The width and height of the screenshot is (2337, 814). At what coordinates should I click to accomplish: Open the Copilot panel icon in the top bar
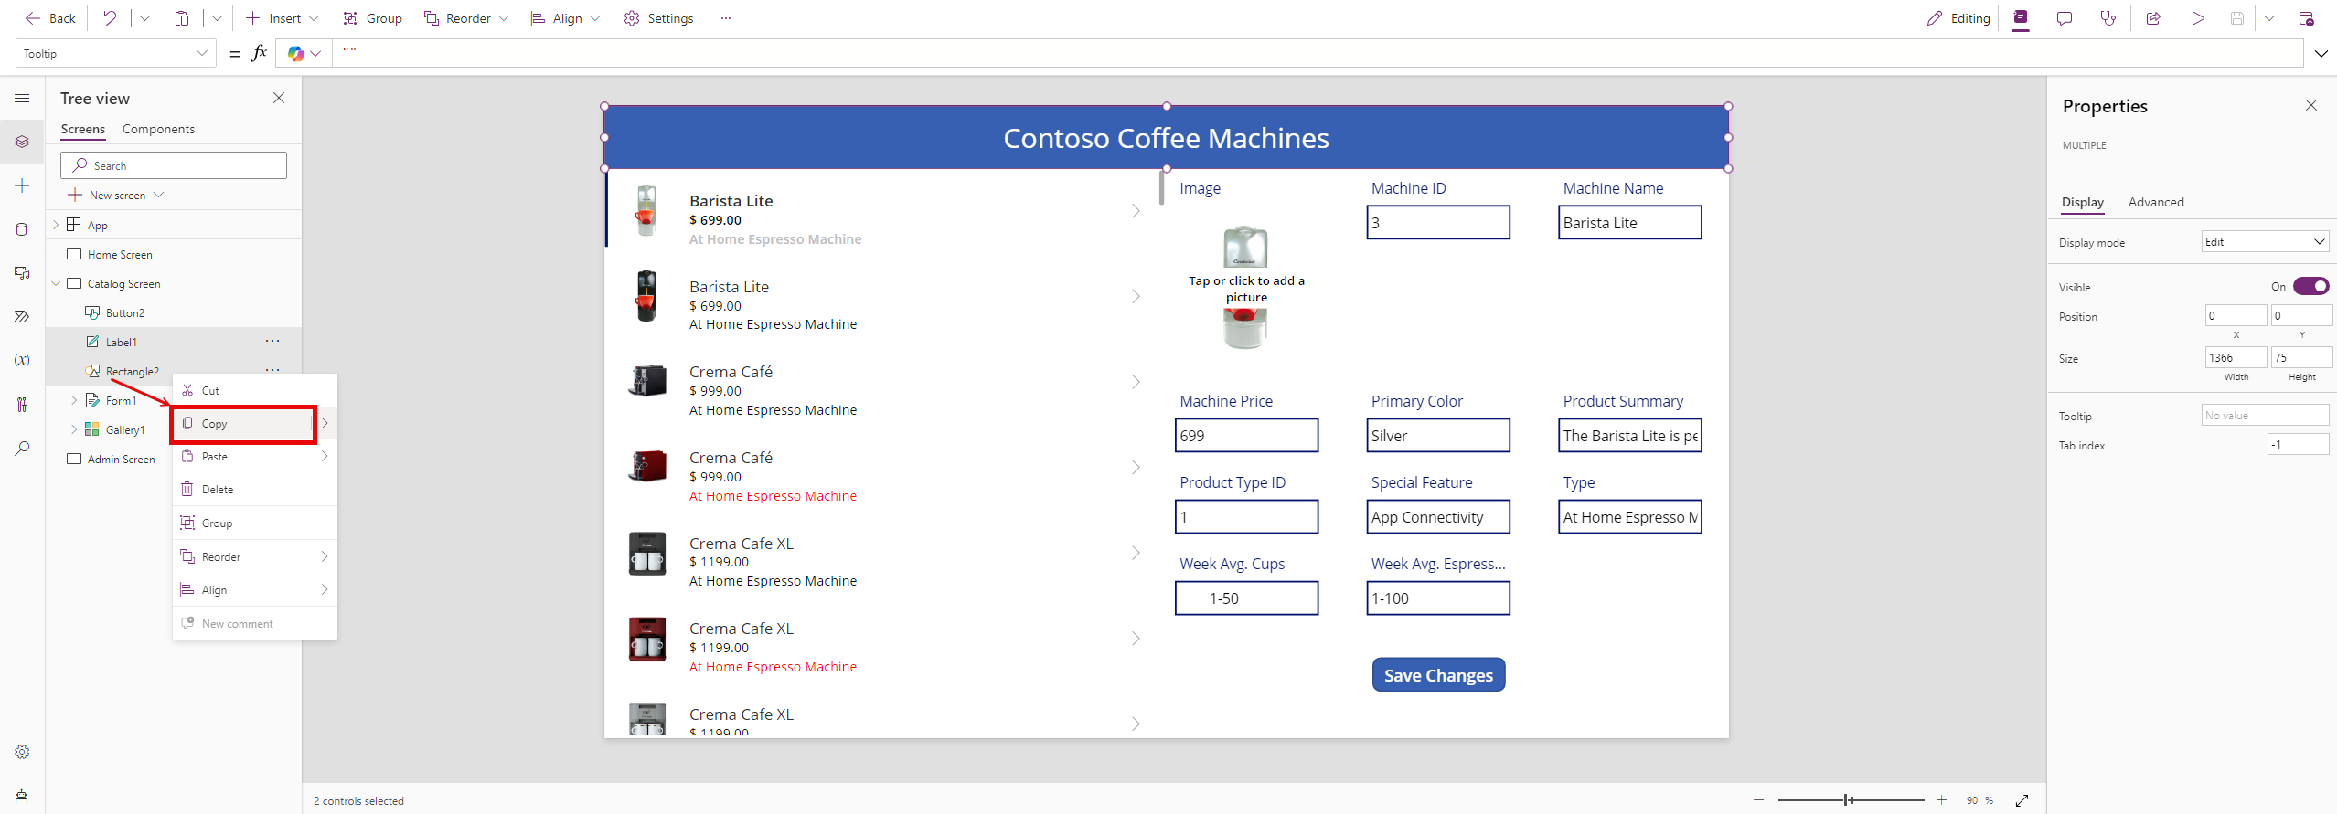click(x=2021, y=18)
